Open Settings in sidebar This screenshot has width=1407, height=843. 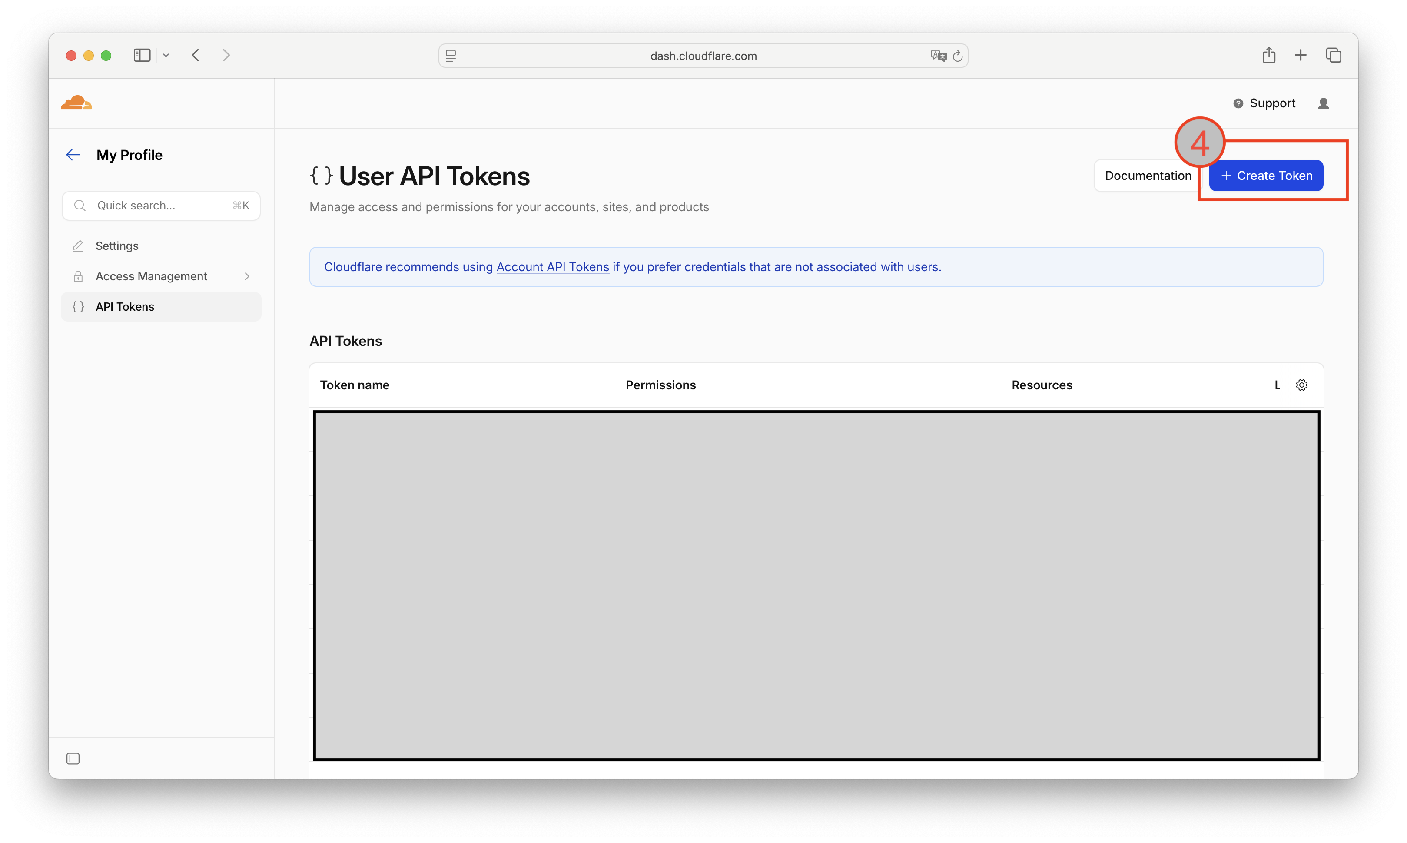pyautogui.click(x=161, y=246)
